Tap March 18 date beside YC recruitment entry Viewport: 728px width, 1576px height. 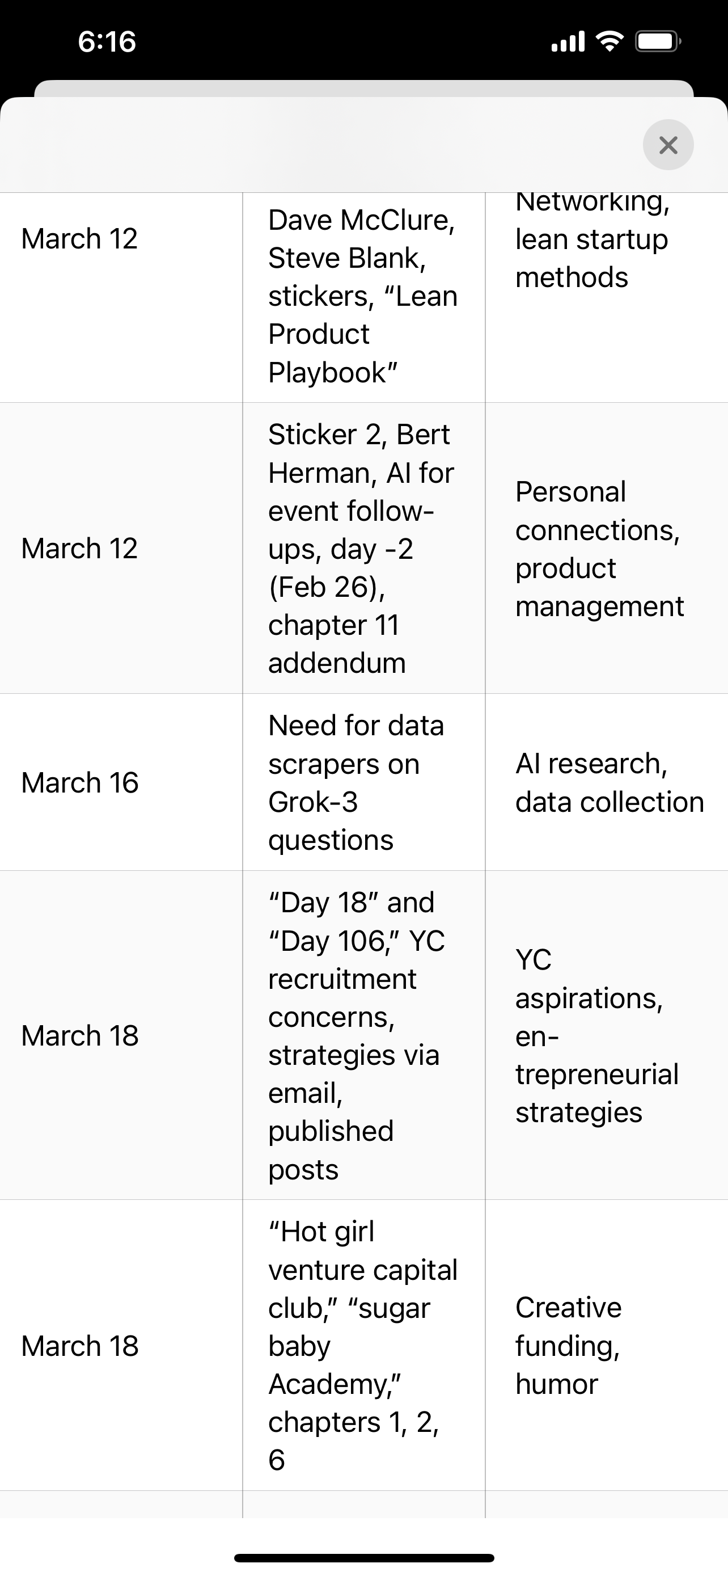click(80, 1035)
